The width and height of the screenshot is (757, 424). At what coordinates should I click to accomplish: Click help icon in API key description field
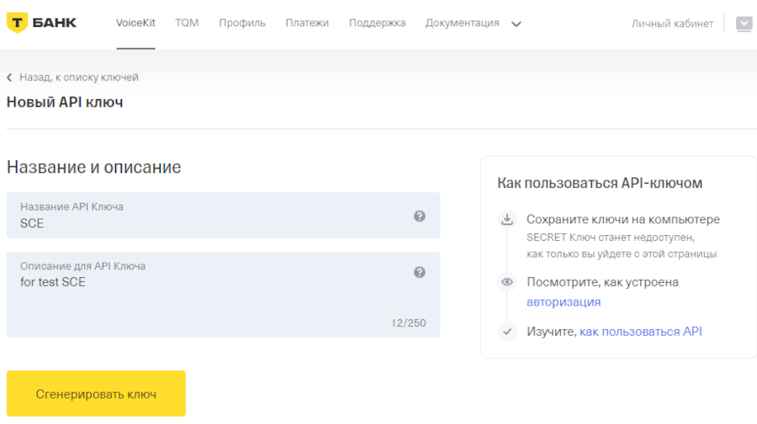click(x=419, y=272)
